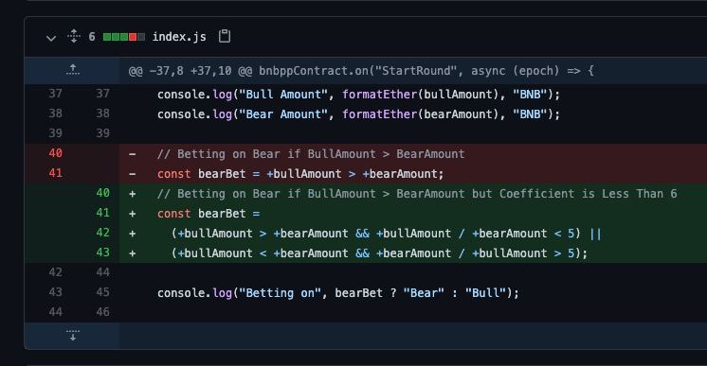Viewport: 707px width, 366px height.
Task: Expand all lines icon beside index.js
Action: coord(74,37)
